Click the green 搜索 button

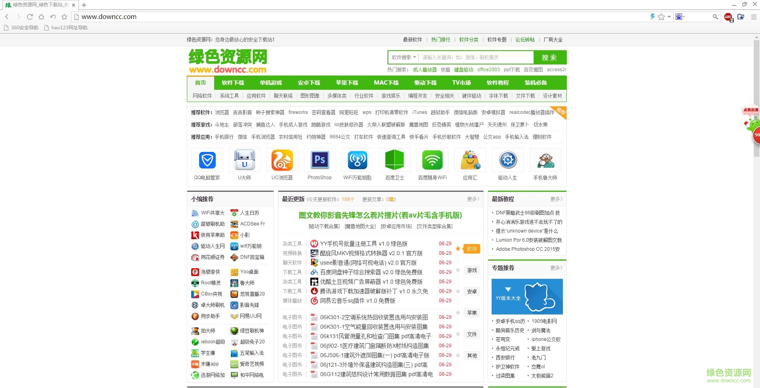pyautogui.click(x=549, y=57)
